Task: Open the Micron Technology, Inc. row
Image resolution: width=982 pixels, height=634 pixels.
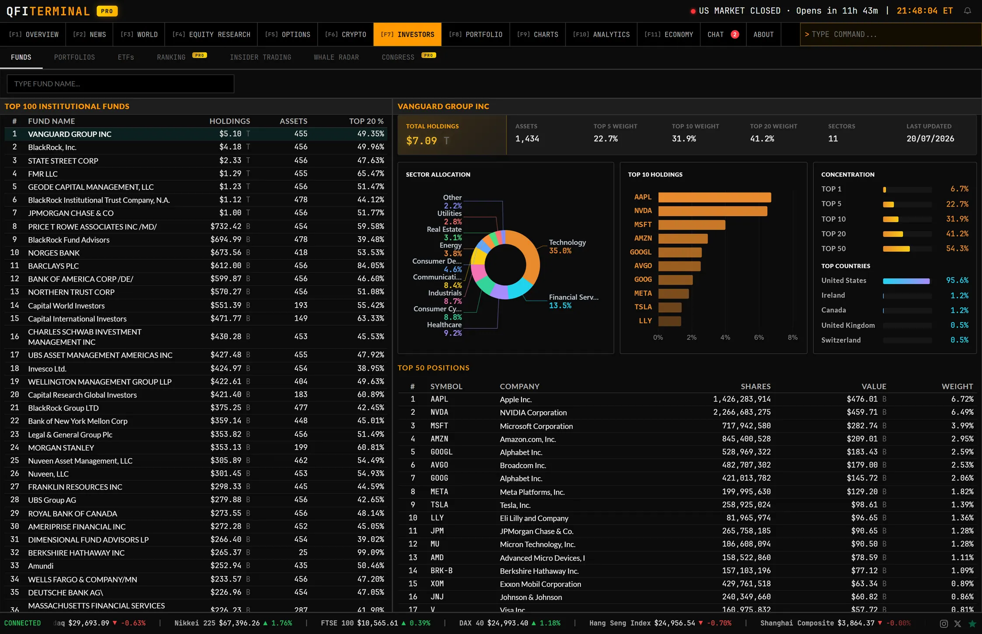Action: click(x=687, y=544)
